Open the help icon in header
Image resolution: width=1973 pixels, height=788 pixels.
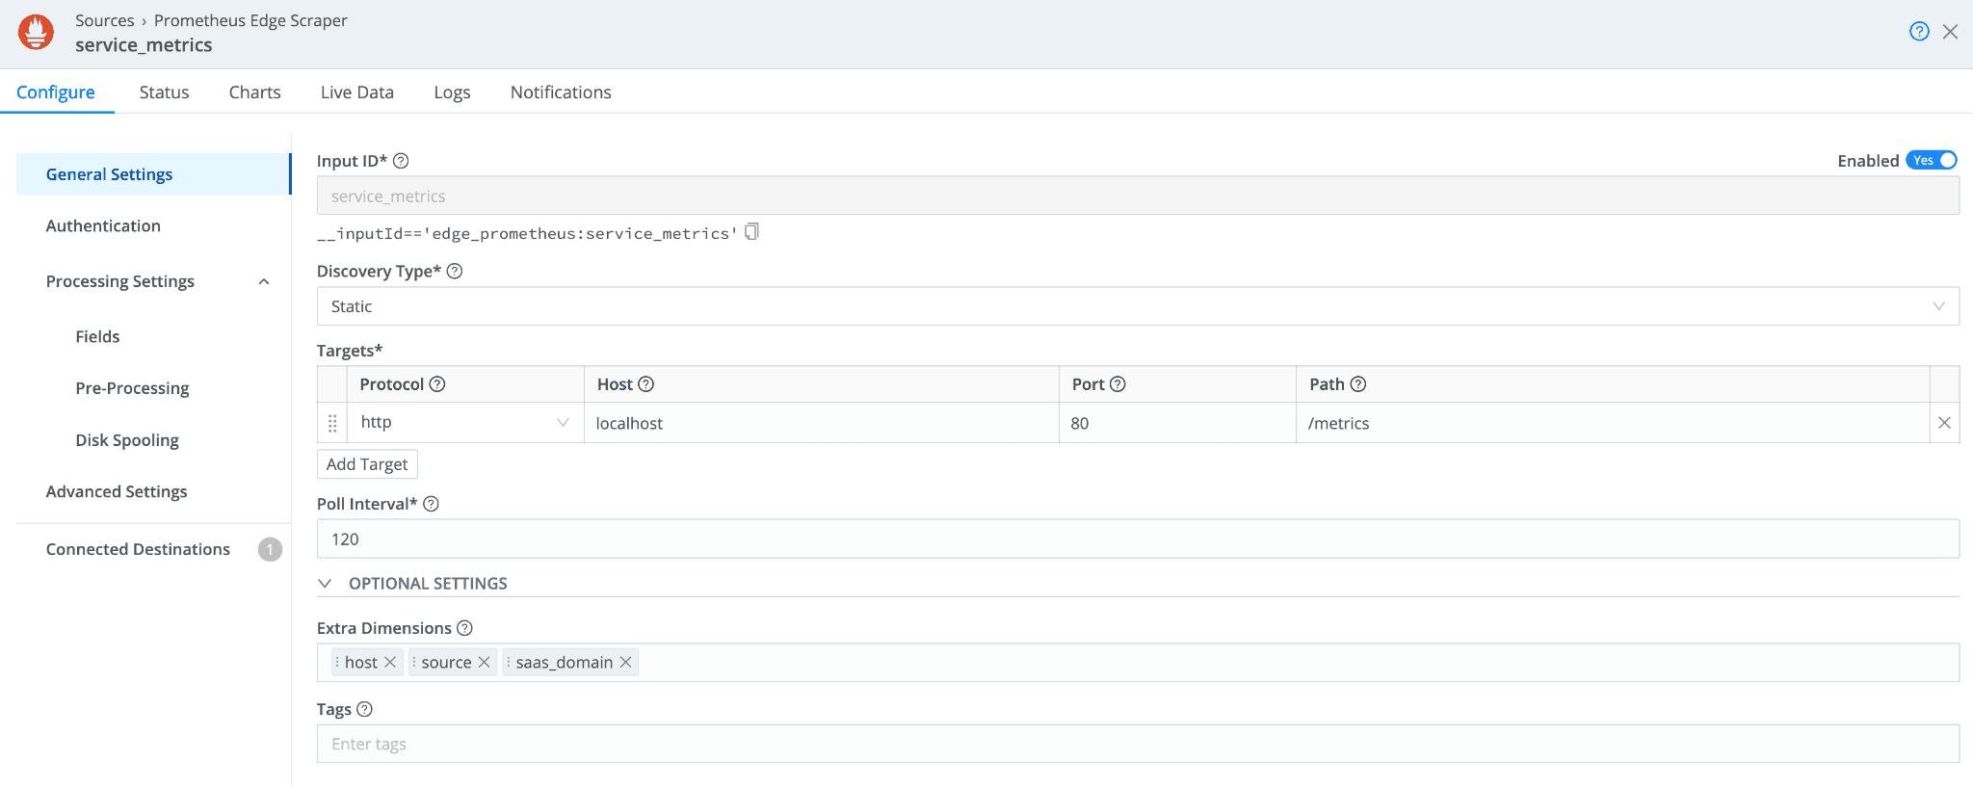tap(1919, 32)
